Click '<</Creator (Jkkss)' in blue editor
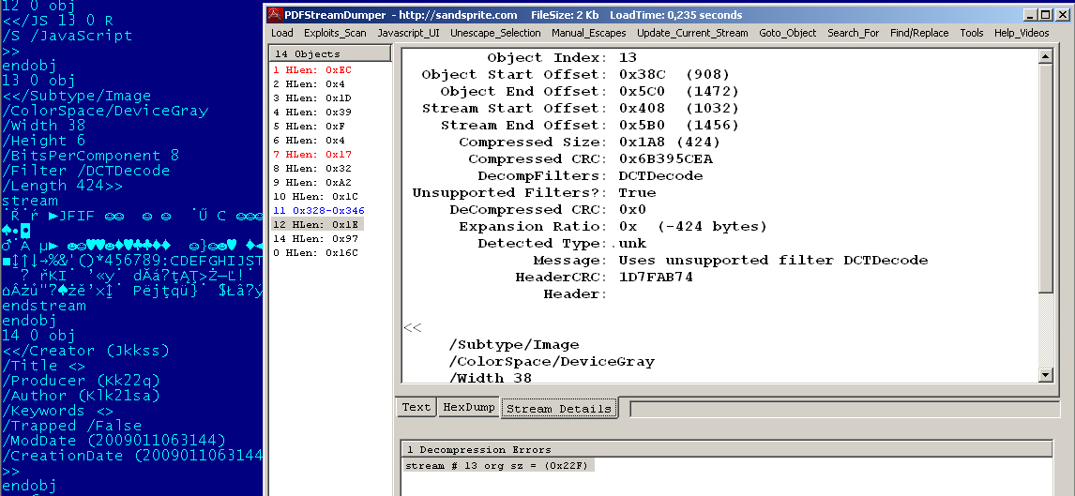Viewport: 1075px width, 496px height. [x=85, y=351]
